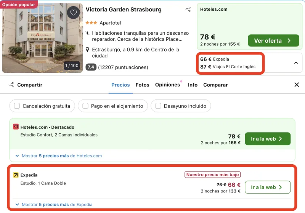Go to the Comparar tab

215,85
